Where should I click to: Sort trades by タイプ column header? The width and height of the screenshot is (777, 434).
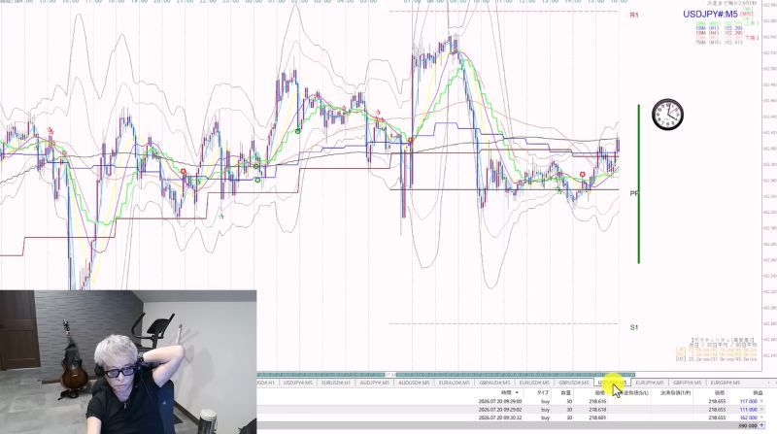pos(543,393)
